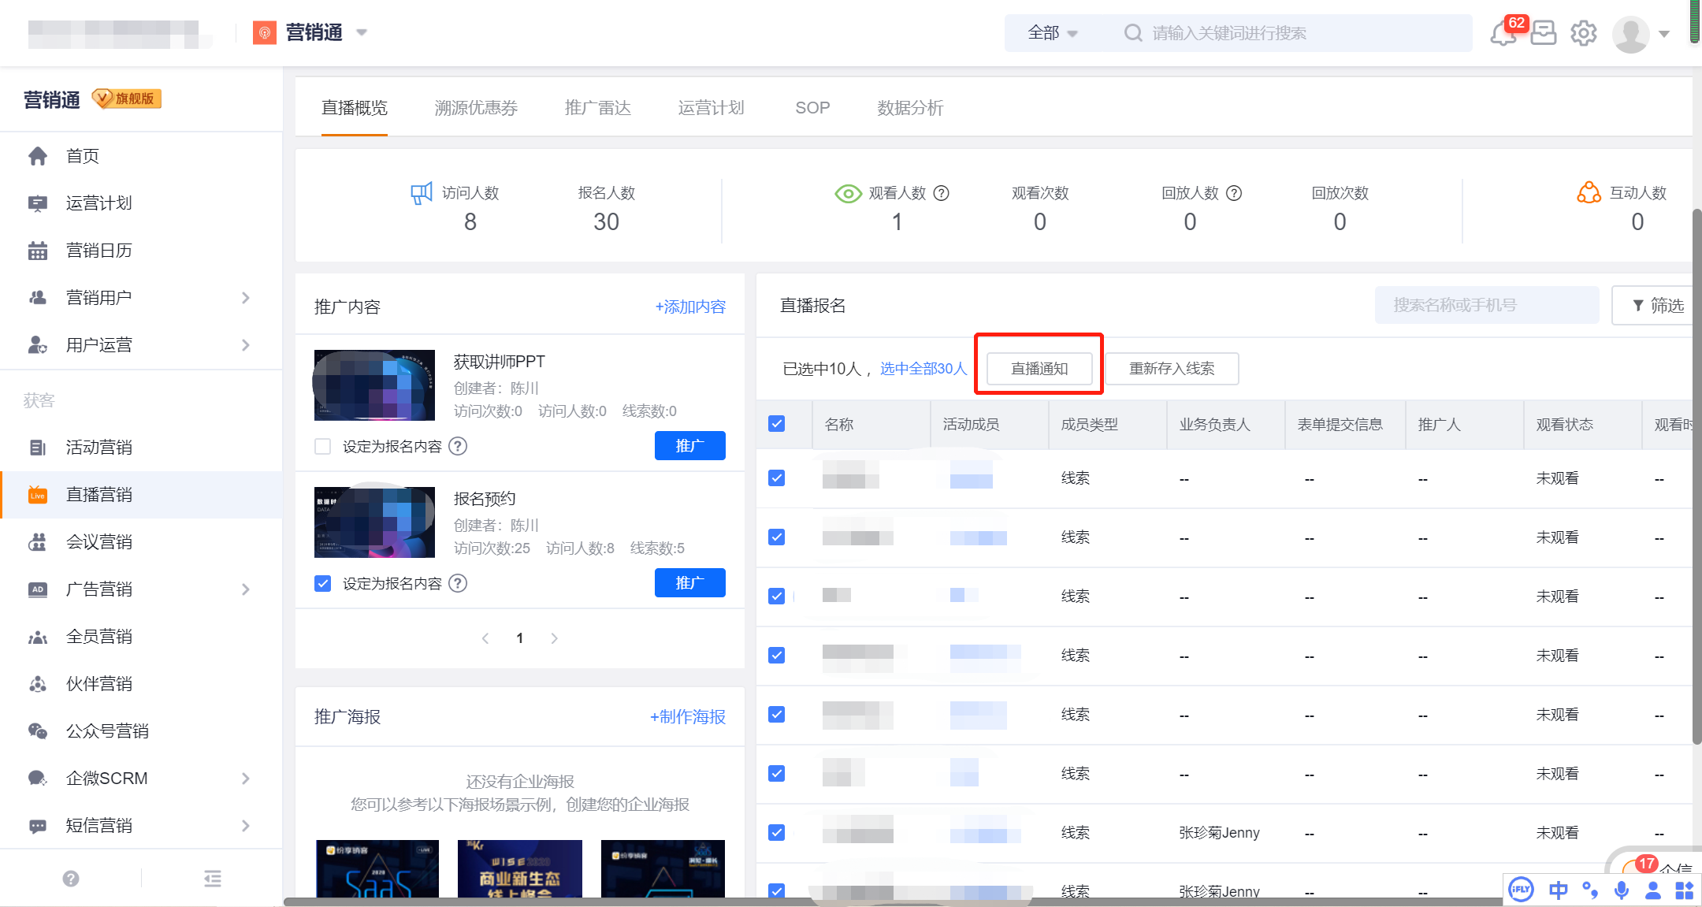Click the +制作海报 link
Image resolution: width=1702 pixels, height=907 pixels.
[687, 716]
